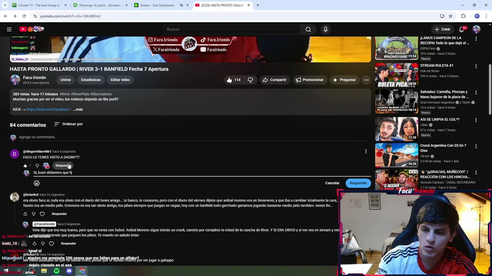Dislike the video with thumbs-down
The height and width of the screenshot is (276, 492).
pyautogui.click(x=250, y=80)
